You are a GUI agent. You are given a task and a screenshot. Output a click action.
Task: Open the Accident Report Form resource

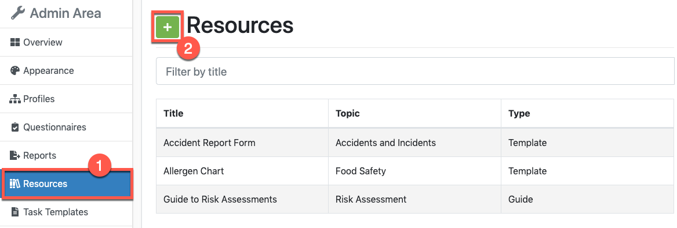tap(209, 143)
